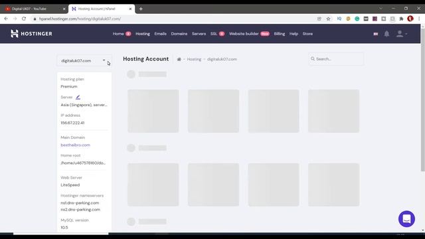Screen dimensions: 425x239
Task: Open the live chat bubble
Action: 406,218
